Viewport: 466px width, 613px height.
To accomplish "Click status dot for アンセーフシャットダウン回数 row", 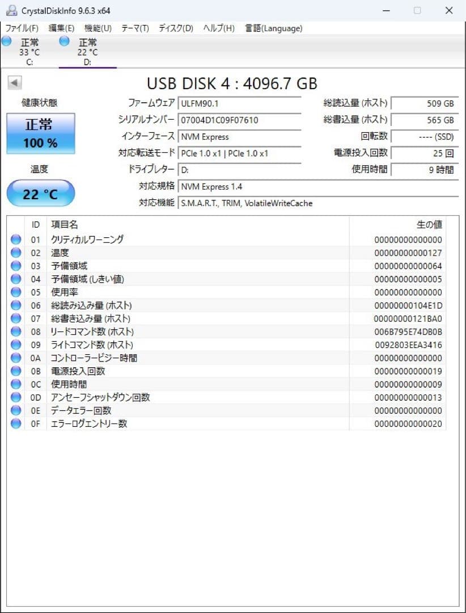I will 16,397.
